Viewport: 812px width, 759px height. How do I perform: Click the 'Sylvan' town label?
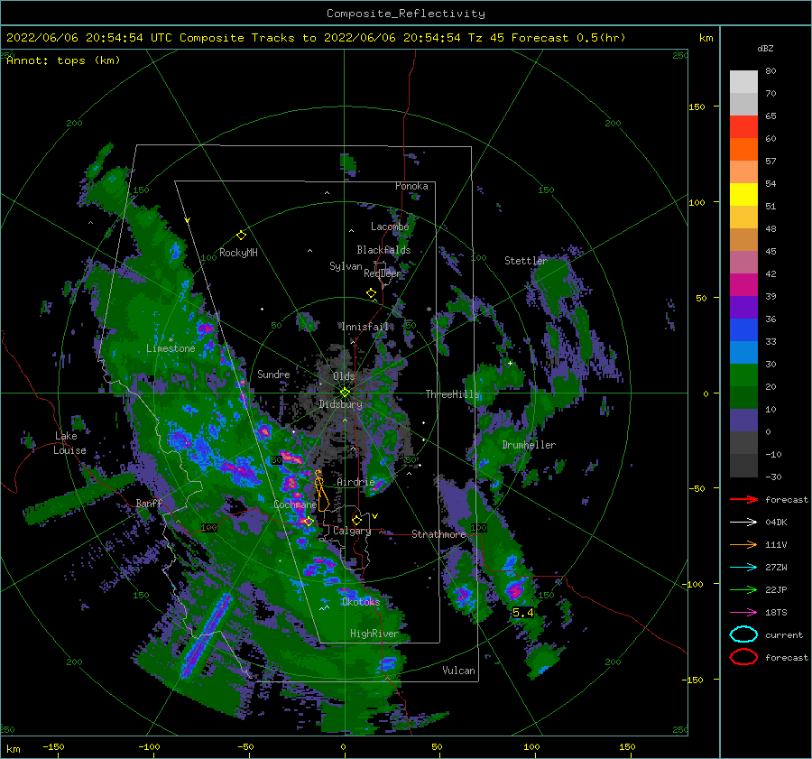tap(346, 266)
